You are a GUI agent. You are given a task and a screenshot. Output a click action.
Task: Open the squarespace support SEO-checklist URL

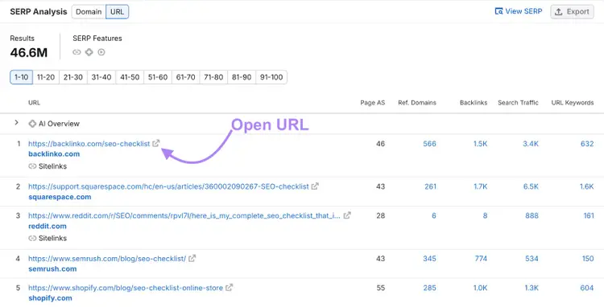tap(168, 186)
